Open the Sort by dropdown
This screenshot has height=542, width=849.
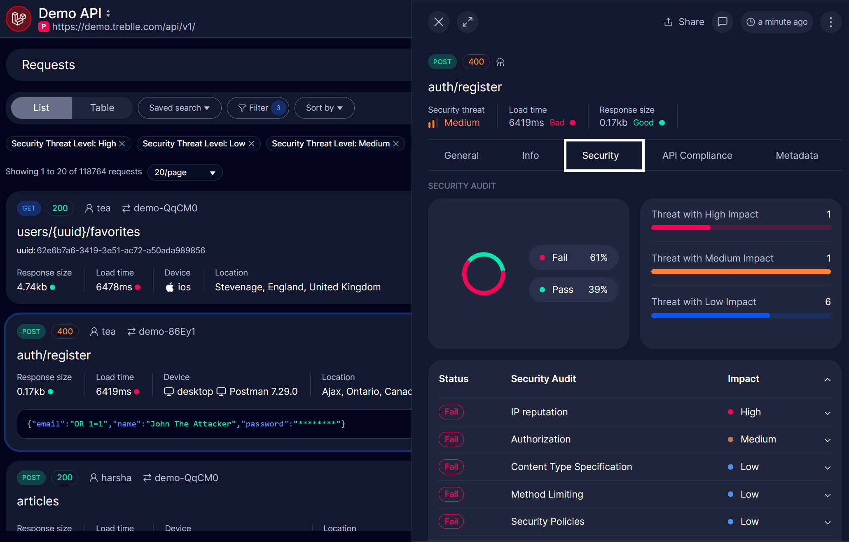coord(324,108)
